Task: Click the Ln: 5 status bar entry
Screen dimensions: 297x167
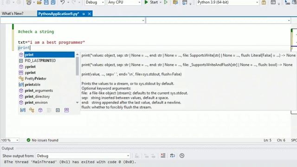Action: (x=267, y=140)
